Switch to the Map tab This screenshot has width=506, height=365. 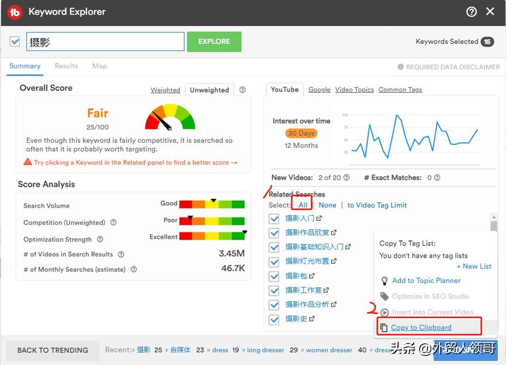99,66
